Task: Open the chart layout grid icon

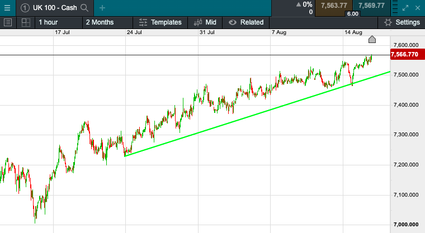Action: pos(26,22)
